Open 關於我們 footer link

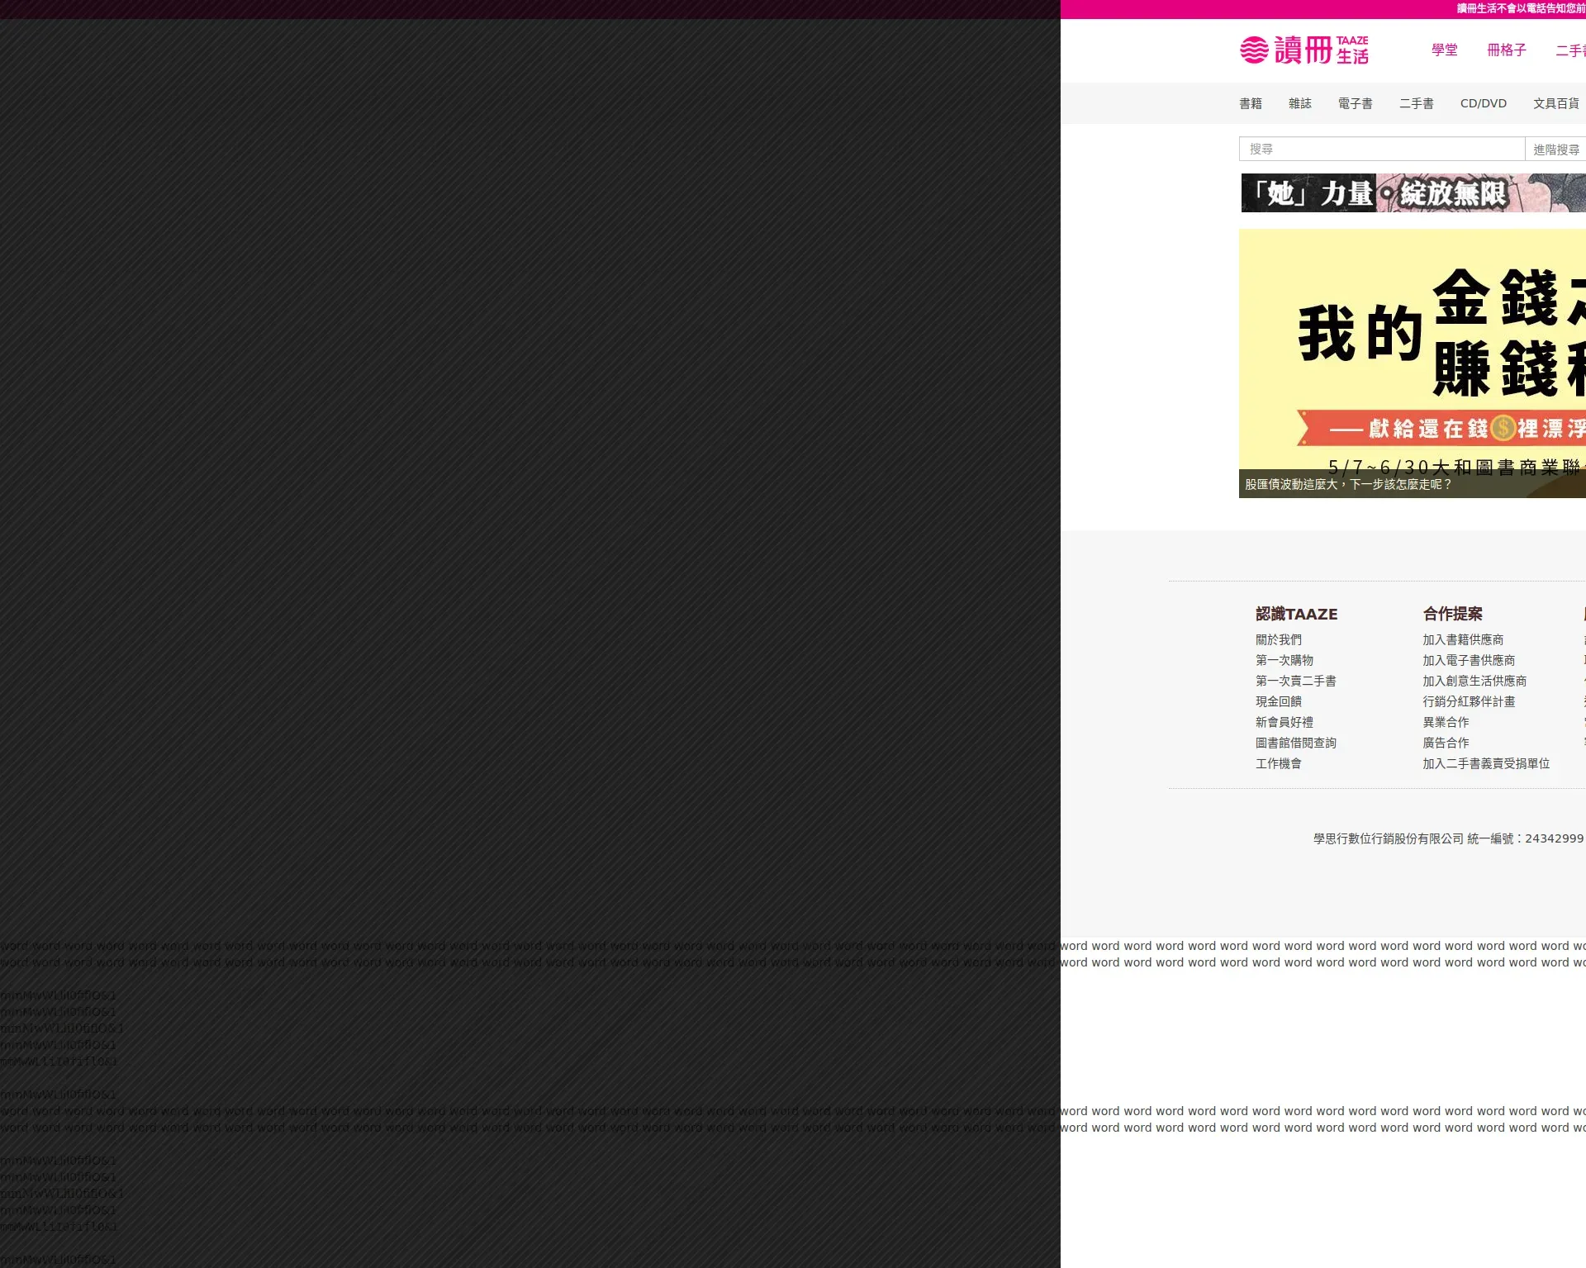pos(1278,640)
